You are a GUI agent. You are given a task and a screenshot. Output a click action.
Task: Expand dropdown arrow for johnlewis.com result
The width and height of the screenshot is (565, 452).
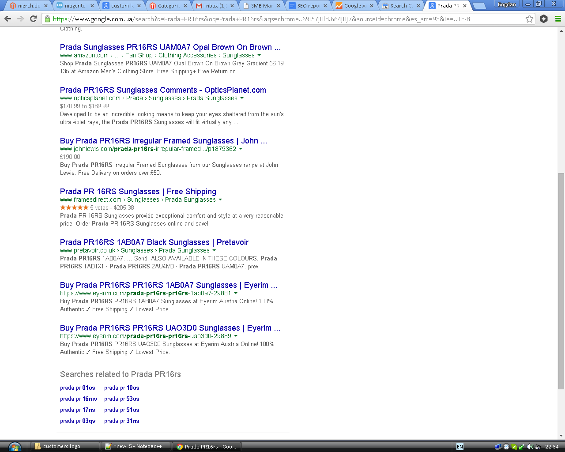[241, 149]
